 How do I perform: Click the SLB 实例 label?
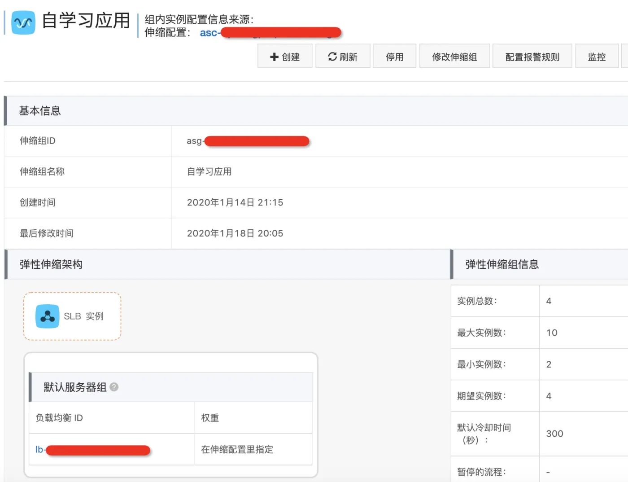83,316
